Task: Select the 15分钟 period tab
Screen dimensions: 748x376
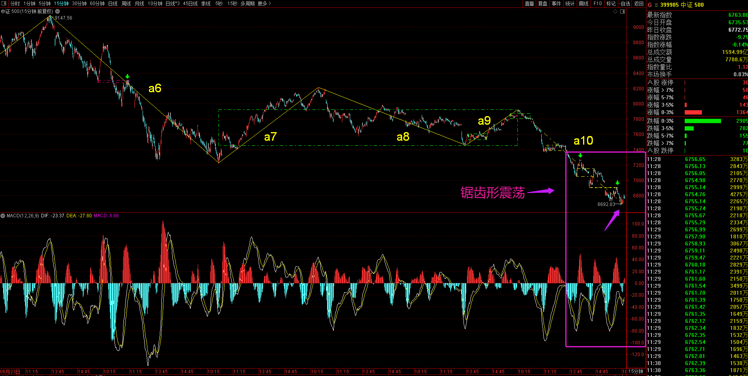Action: click(61, 4)
